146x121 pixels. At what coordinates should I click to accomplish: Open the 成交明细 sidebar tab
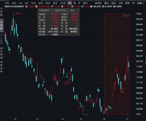[1, 53]
